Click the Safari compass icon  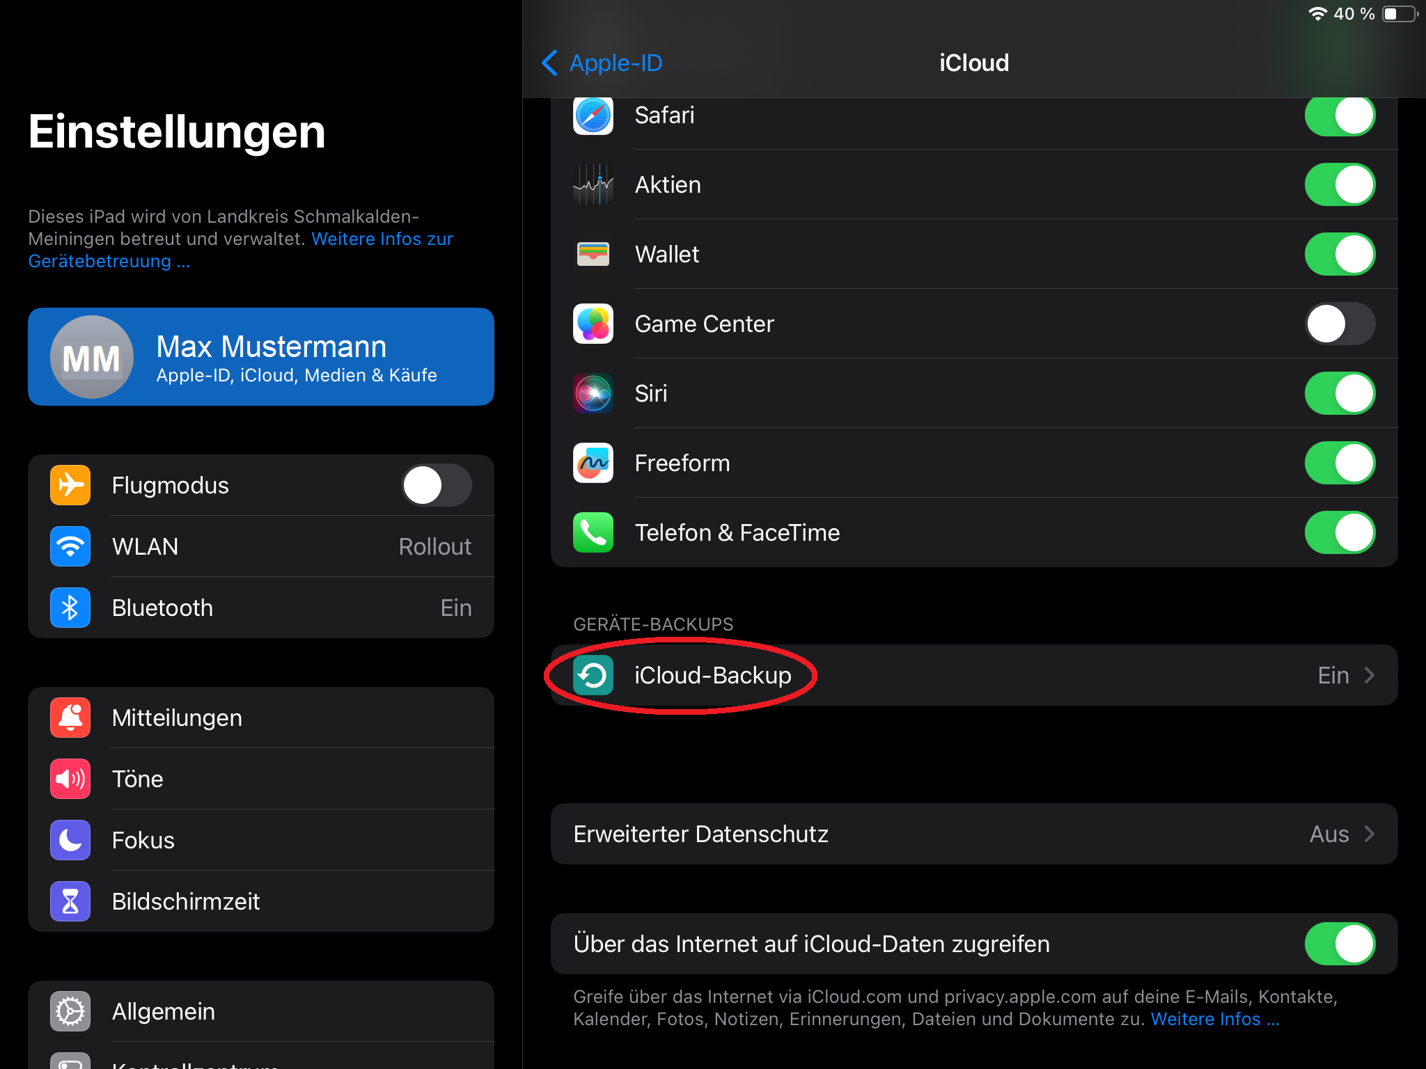593,116
